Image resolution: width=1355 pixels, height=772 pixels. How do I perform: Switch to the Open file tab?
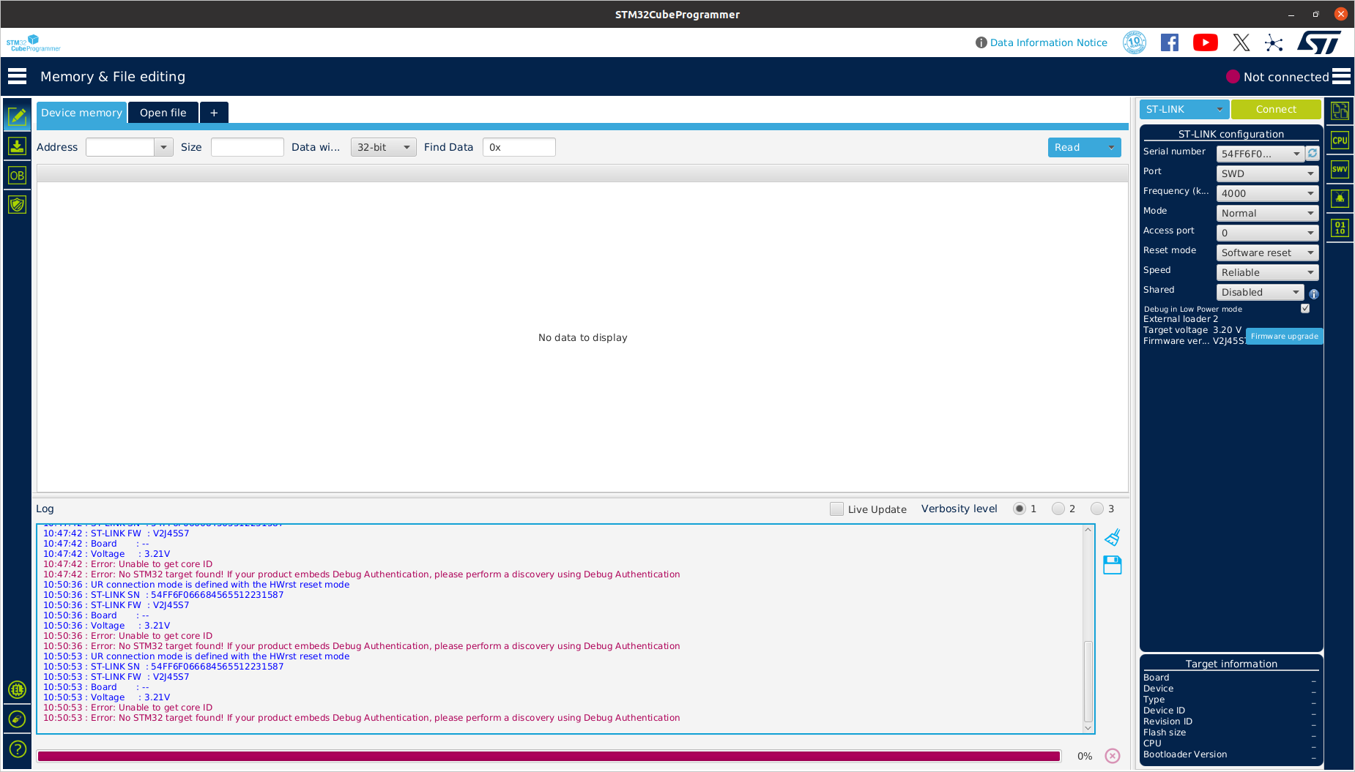[163, 112]
